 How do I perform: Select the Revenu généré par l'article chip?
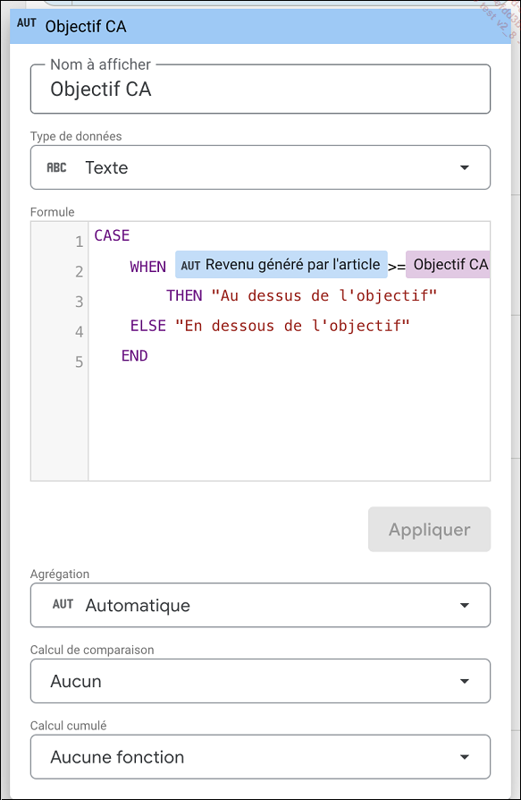click(x=282, y=264)
